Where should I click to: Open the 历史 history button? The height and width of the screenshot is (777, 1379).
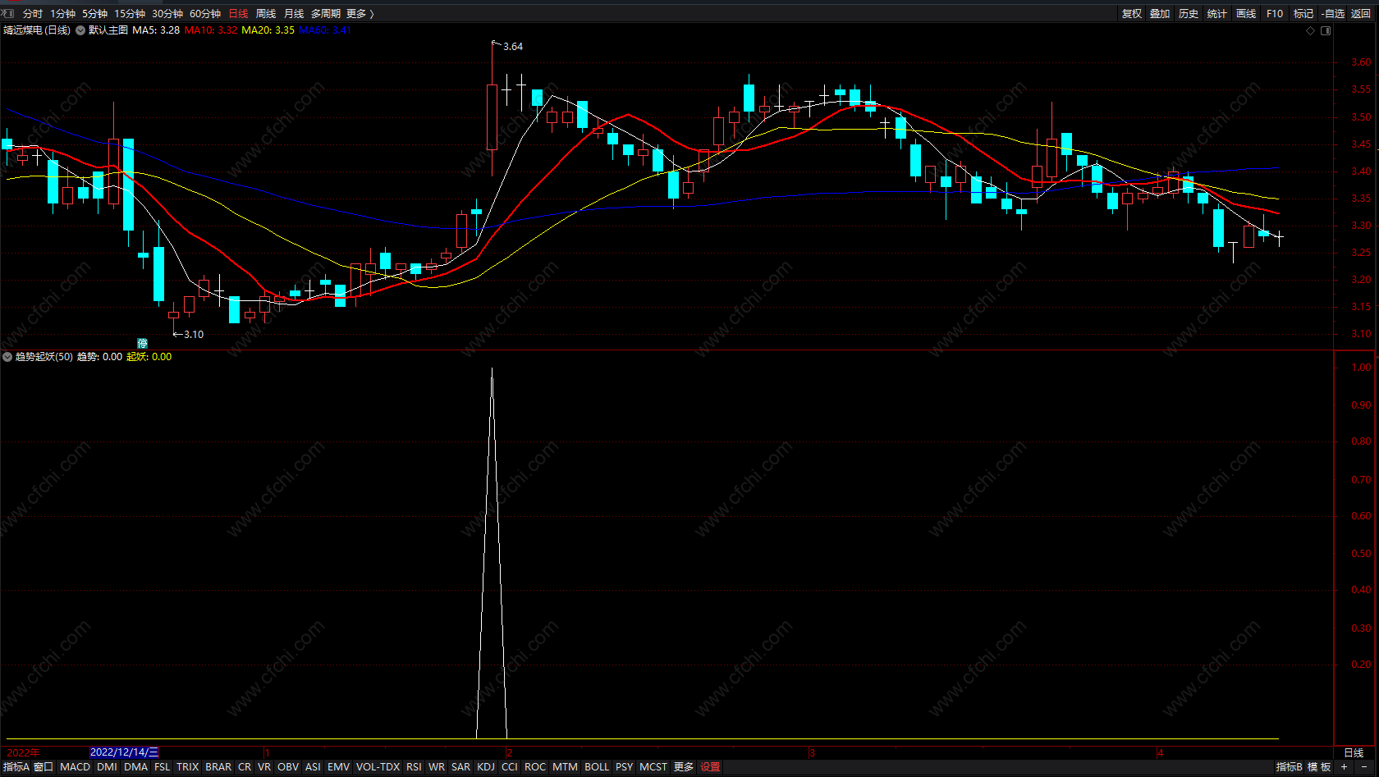1189,13
